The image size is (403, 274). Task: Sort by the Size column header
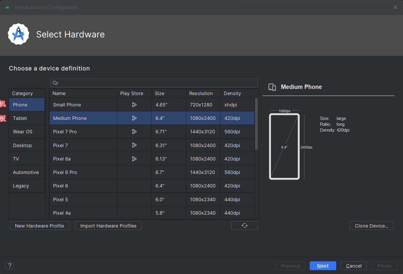click(169, 93)
